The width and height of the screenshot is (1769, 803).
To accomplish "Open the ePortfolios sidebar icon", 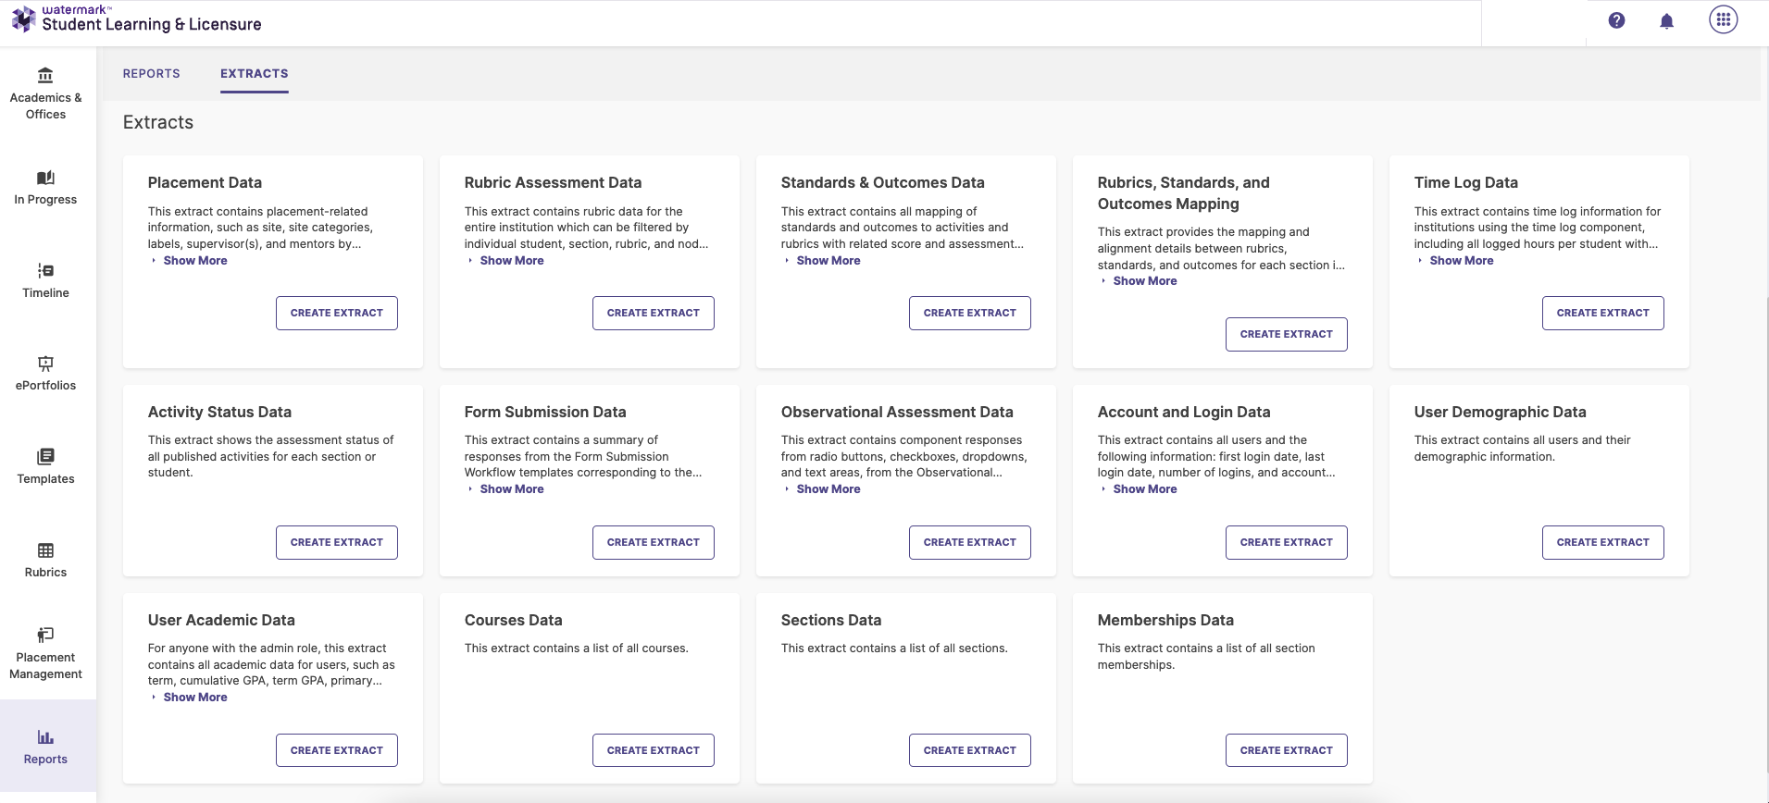I will click(45, 364).
